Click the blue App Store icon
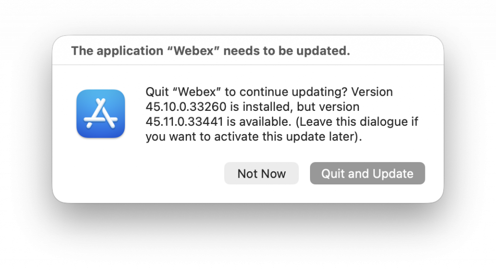 point(101,114)
